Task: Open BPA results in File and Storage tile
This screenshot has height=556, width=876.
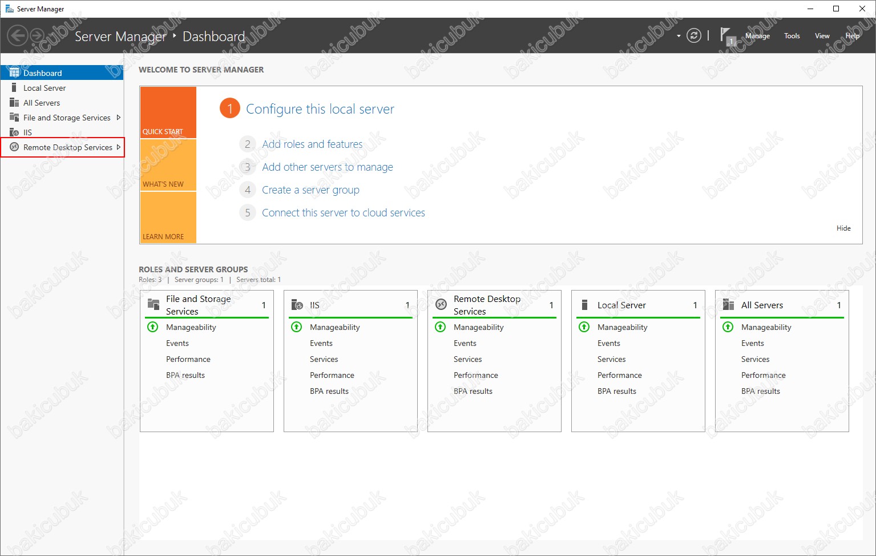Action: pos(185,375)
